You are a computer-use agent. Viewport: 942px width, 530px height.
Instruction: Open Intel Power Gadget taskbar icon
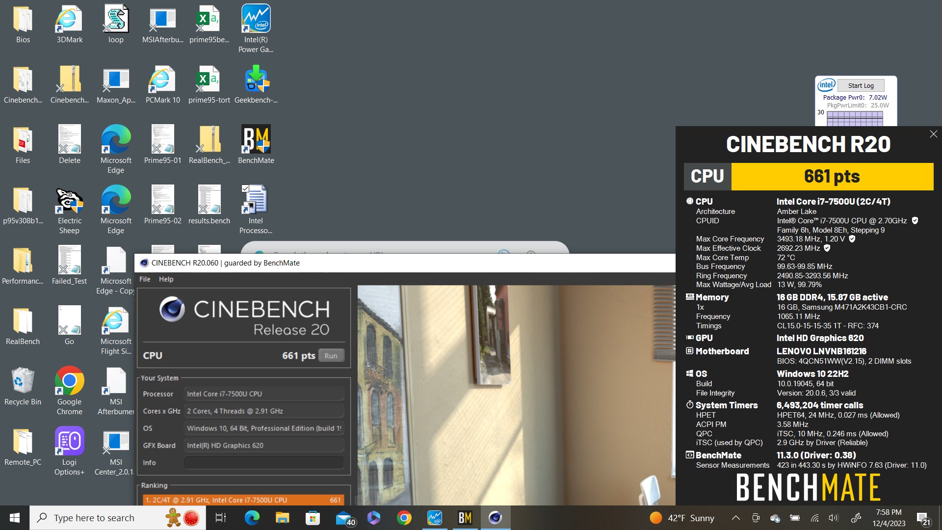point(434,518)
